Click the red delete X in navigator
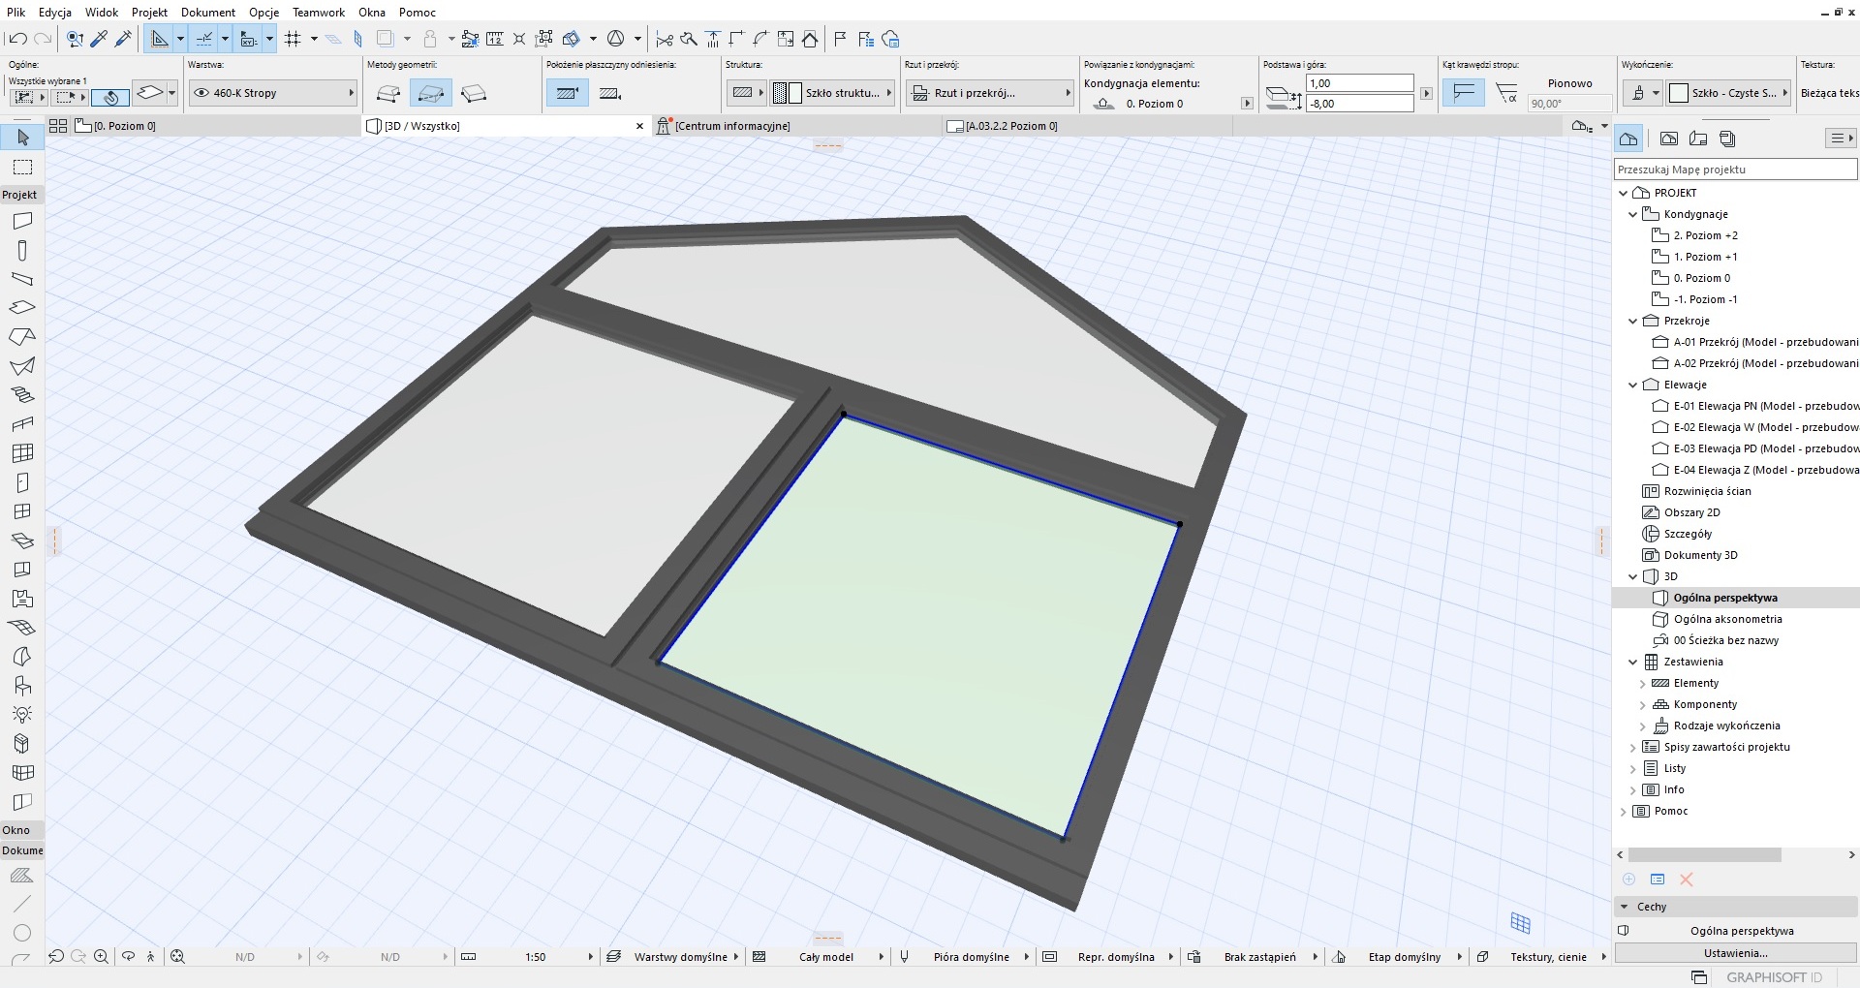This screenshot has width=1860, height=988. (1686, 880)
